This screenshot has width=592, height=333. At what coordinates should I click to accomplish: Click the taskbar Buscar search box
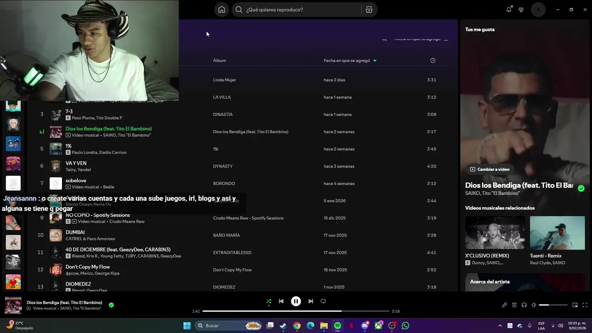coord(229,326)
